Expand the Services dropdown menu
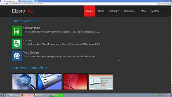 130,11
